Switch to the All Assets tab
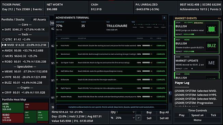 click(39, 19)
